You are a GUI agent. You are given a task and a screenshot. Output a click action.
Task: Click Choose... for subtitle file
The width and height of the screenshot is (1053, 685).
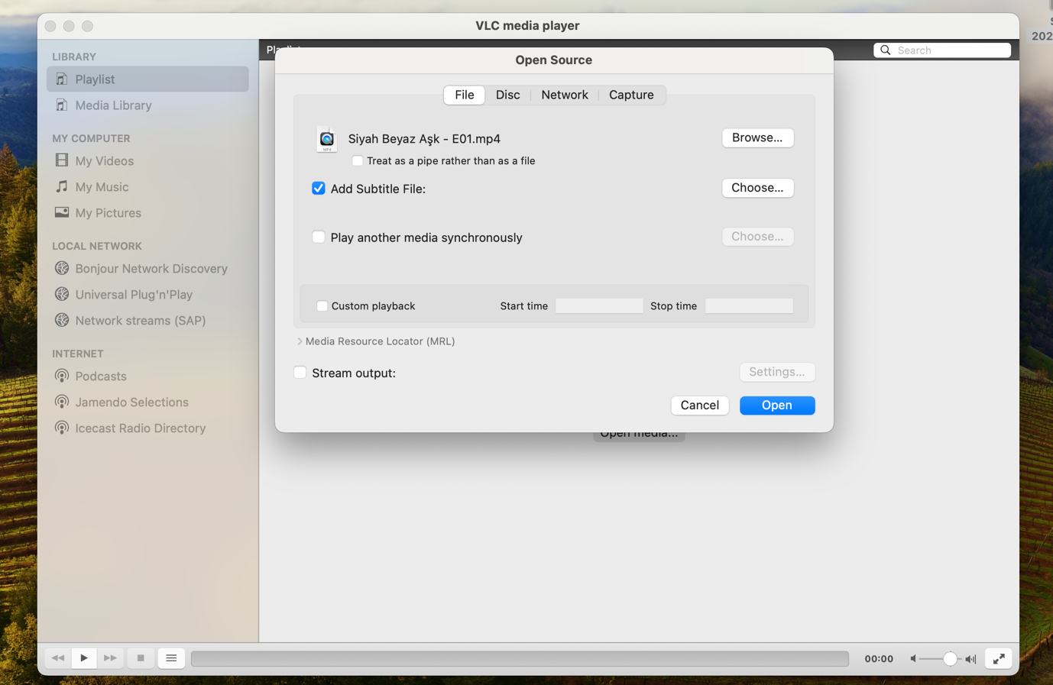[757, 187]
